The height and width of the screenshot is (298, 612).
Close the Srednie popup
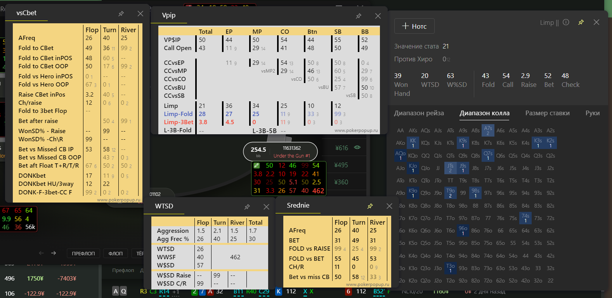click(x=390, y=206)
